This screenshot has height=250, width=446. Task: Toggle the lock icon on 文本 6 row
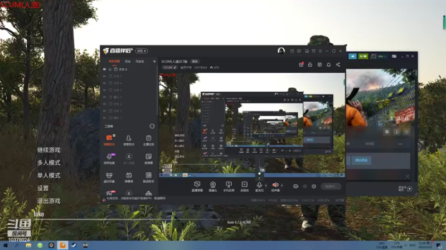click(x=110, y=69)
